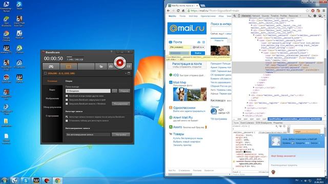
Task: Collapse the Bandicam resolution bar
Action: pos(126,73)
